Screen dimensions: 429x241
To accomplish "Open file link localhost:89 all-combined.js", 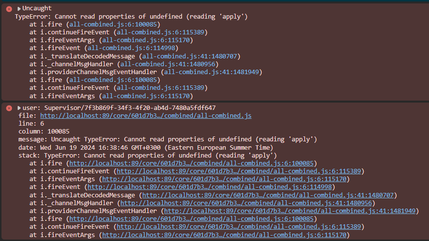I will (x=146, y=116).
